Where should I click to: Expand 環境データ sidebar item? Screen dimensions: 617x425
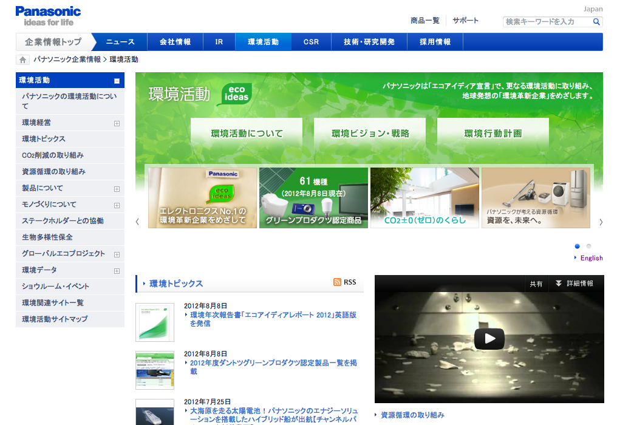(x=117, y=271)
